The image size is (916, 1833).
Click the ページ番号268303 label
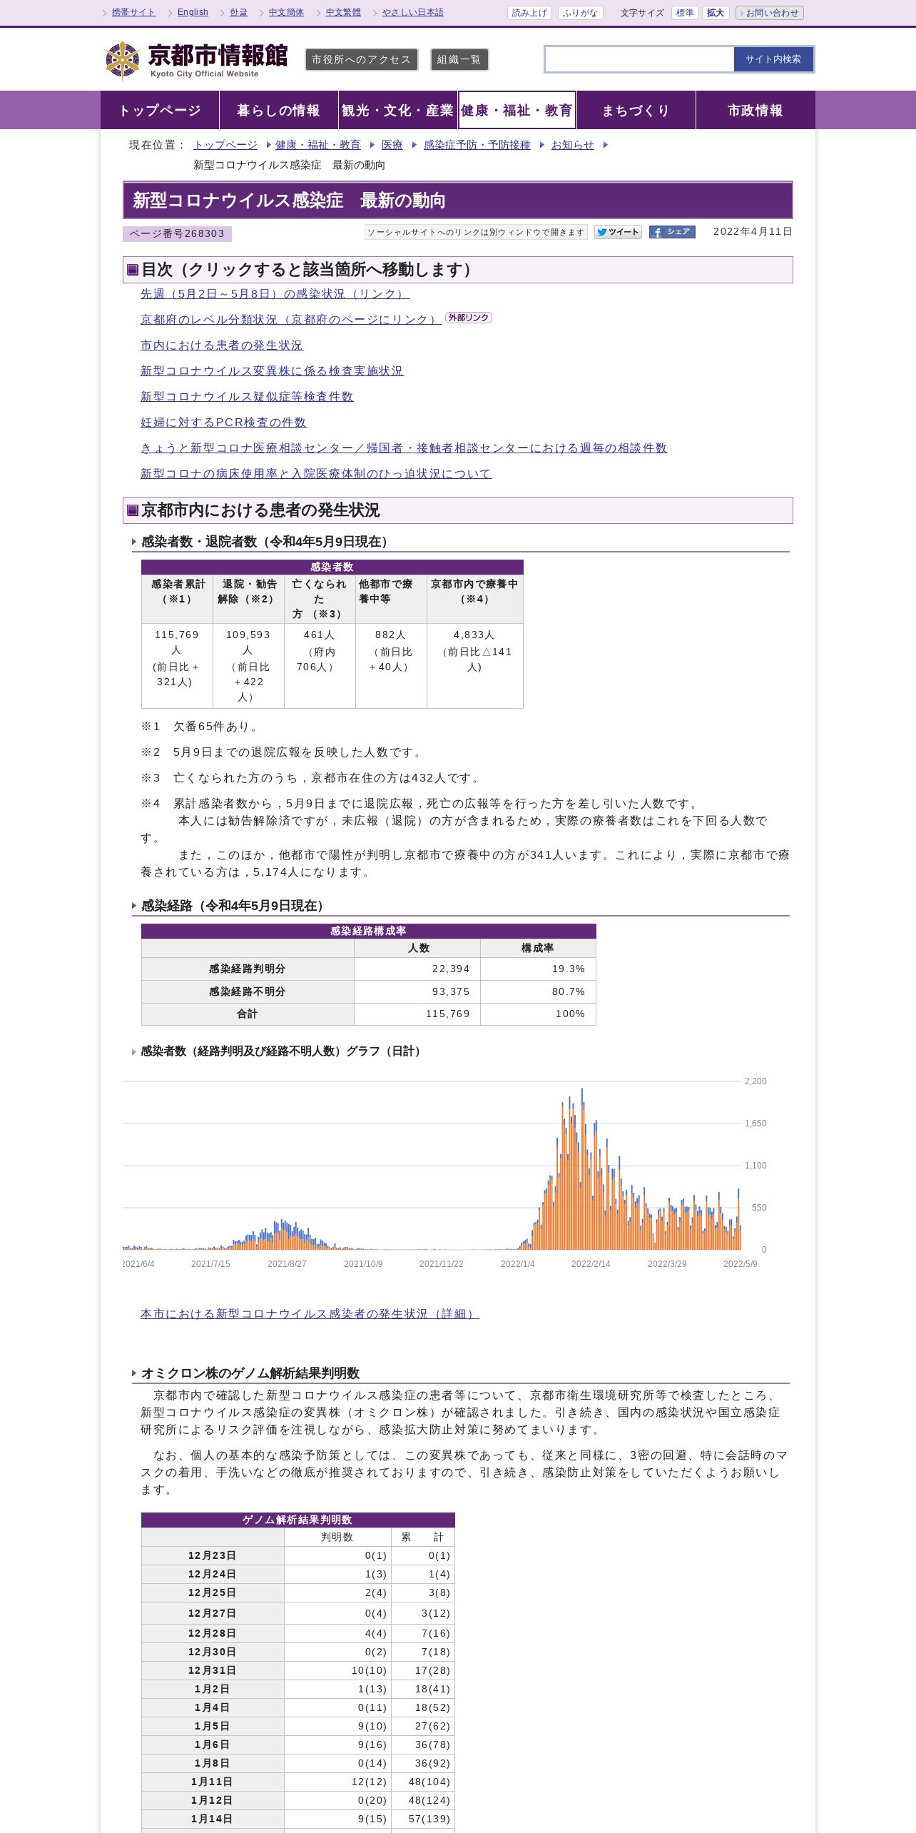point(177,234)
